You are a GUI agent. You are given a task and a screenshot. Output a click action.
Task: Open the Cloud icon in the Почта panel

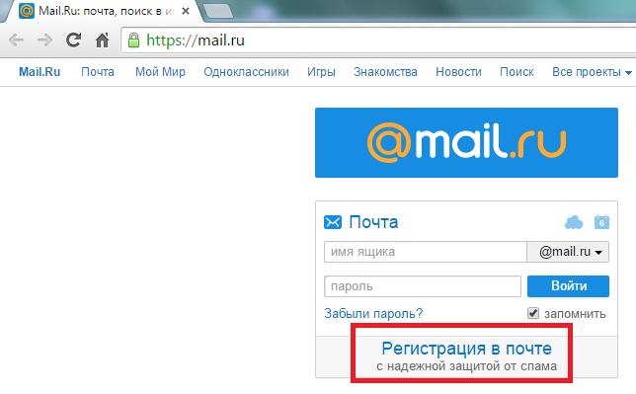point(574,222)
